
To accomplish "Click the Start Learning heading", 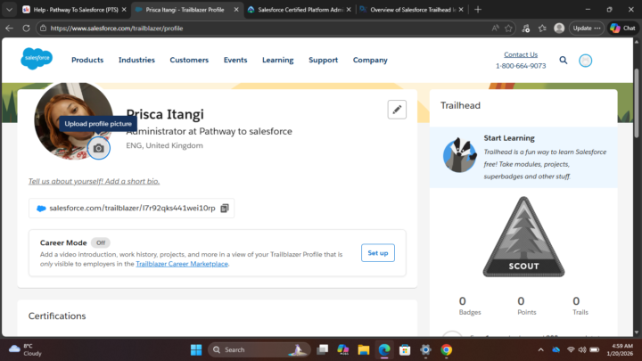I will pyautogui.click(x=509, y=138).
